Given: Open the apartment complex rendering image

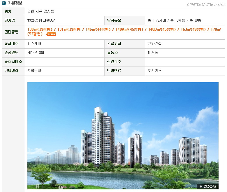Looking at the screenshot, I should (x=123, y=136).
